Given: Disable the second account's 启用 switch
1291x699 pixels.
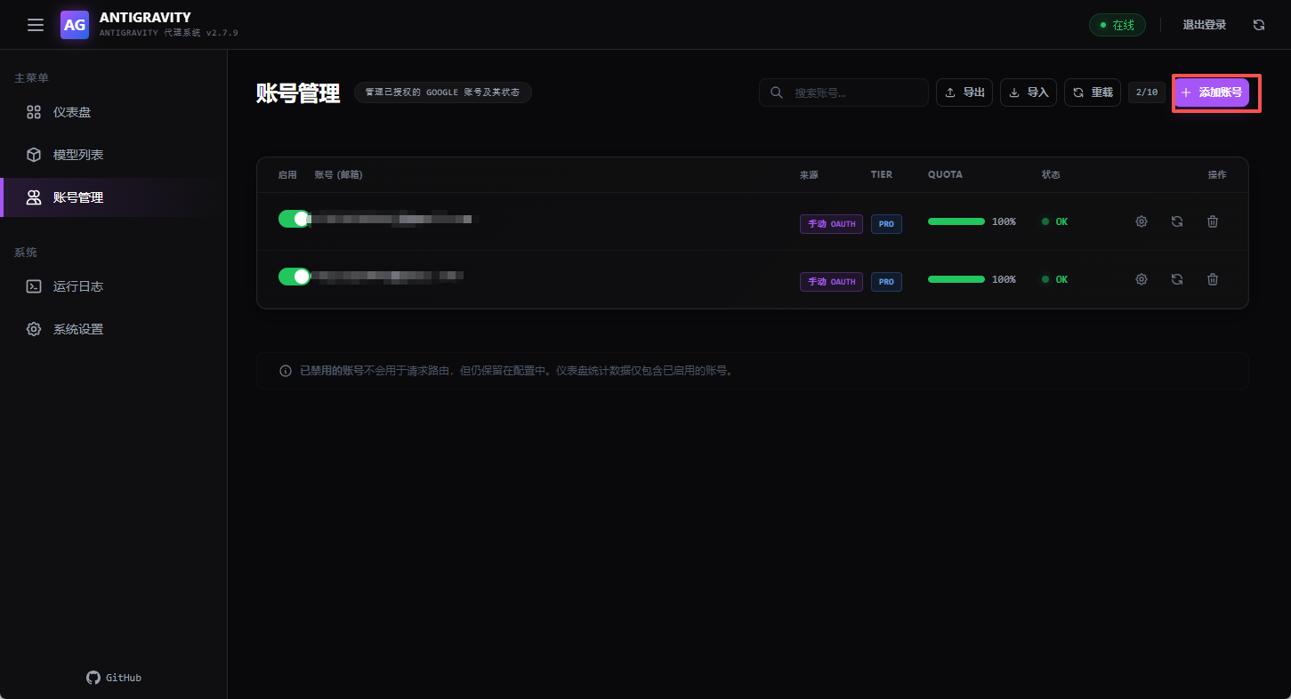Looking at the screenshot, I should (295, 277).
